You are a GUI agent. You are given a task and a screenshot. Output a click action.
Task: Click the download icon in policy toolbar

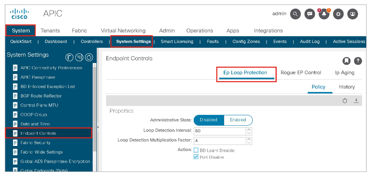click(356, 101)
